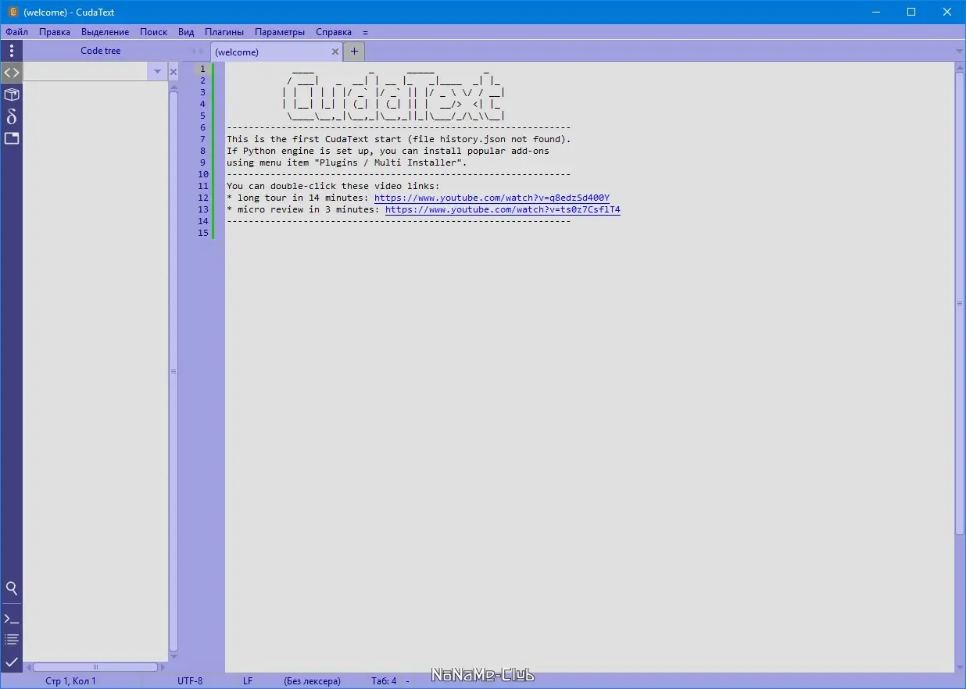Open the Search magnifier in sidebar
966x689 pixels.
point(11,588)
